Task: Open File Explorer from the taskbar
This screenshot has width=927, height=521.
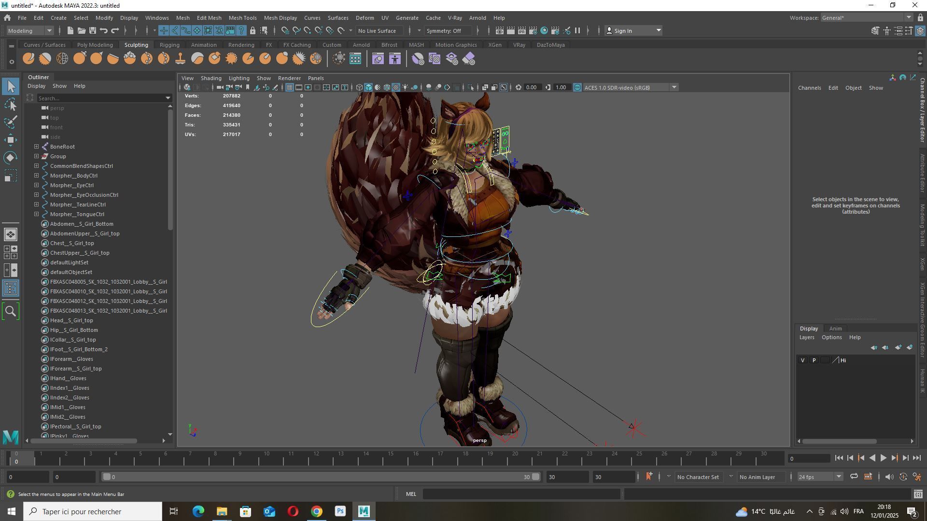Action: [x=222, y=511]
